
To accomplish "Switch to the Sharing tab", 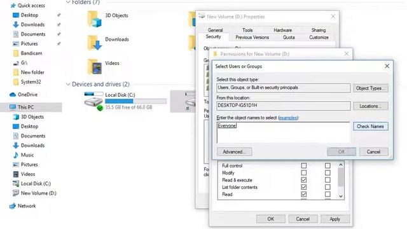I will [x=319, y=30].
